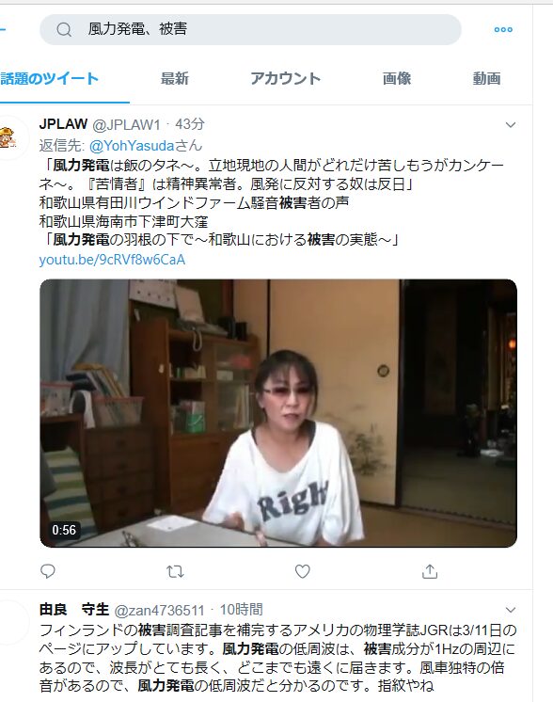Click the search field containing 風力発電、被害

250,29
